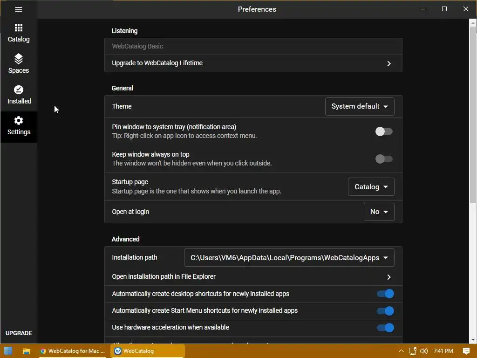Click the vertical scrollbar thumb
Image resolution: width=477 pixels, height=358 pixels.
pos(473,115)
